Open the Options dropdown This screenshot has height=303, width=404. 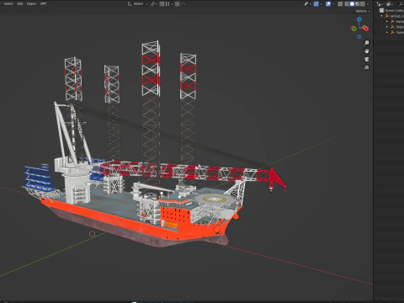363,11
